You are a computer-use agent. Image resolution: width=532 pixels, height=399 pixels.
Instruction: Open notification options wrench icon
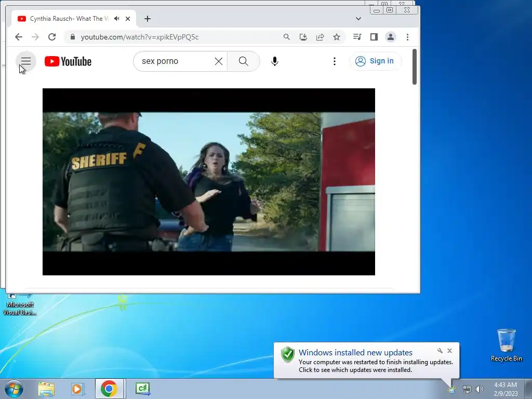[x=440, y=351]
